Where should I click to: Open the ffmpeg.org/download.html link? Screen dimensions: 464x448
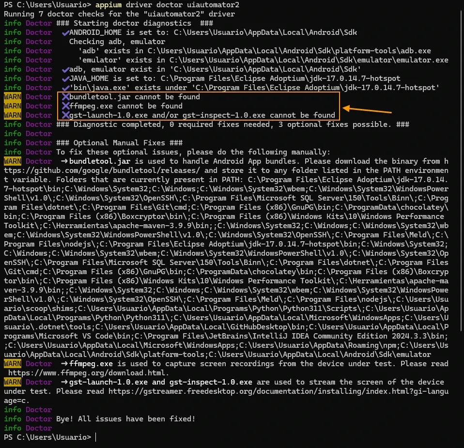(x=86, y=373)
